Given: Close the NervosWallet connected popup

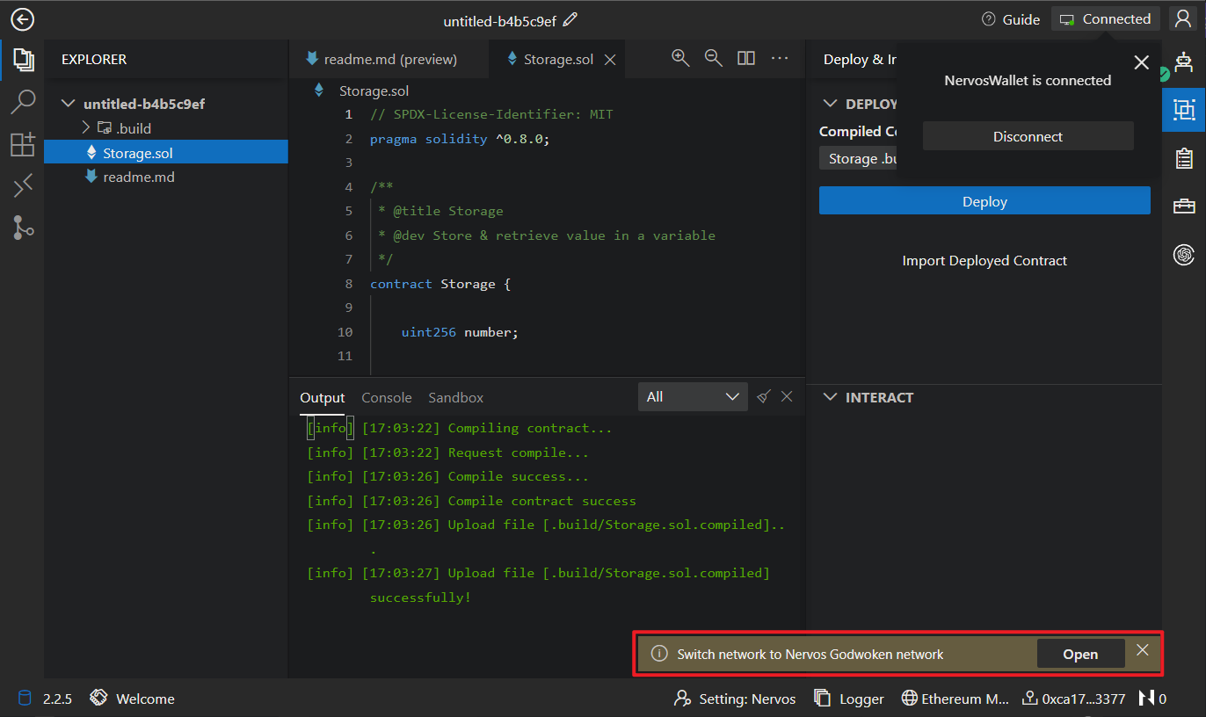Looking at the screenshot, I should (1142, 62).
